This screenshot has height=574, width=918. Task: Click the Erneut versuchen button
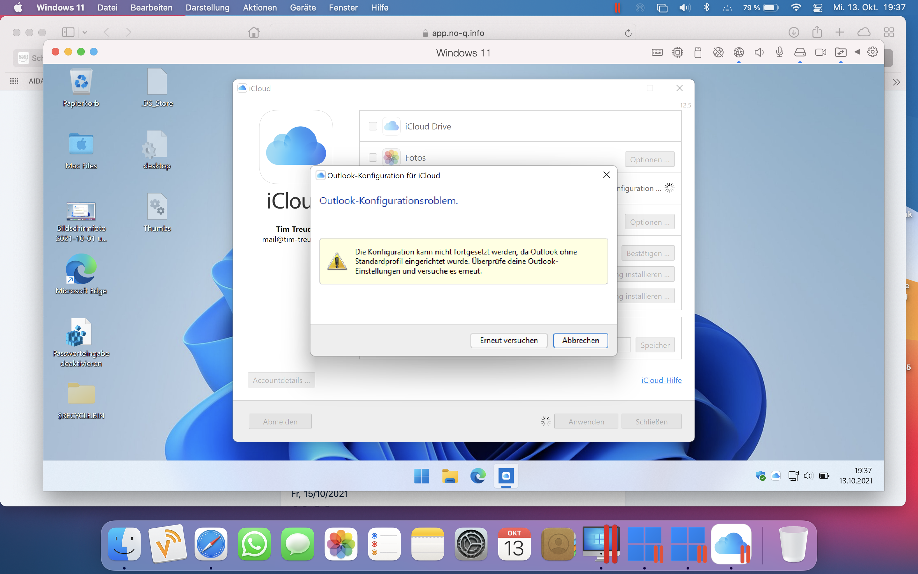click(x=509, y=341)
